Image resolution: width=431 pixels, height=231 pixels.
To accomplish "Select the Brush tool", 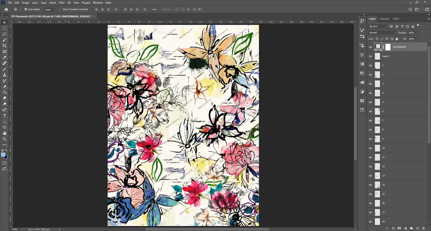I will click(4, 69).
